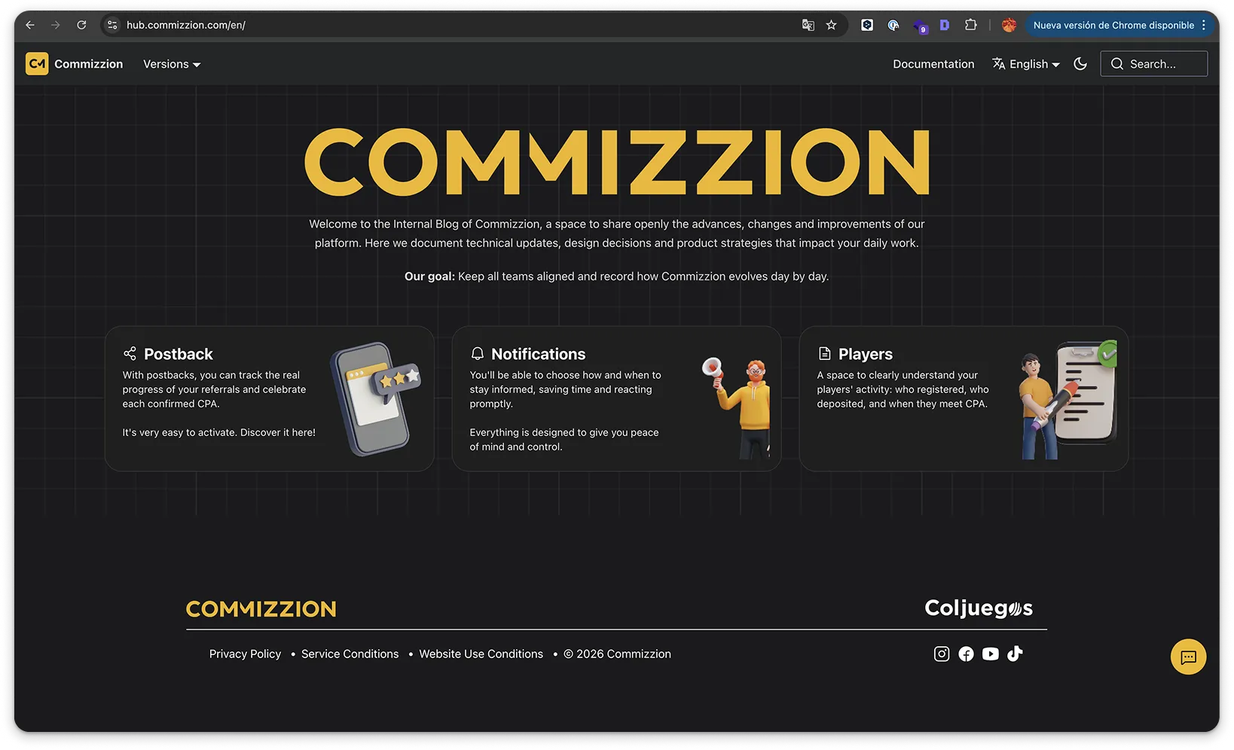
Task: Open the Versions dropdown menu
Action: (x=172, y=64)
